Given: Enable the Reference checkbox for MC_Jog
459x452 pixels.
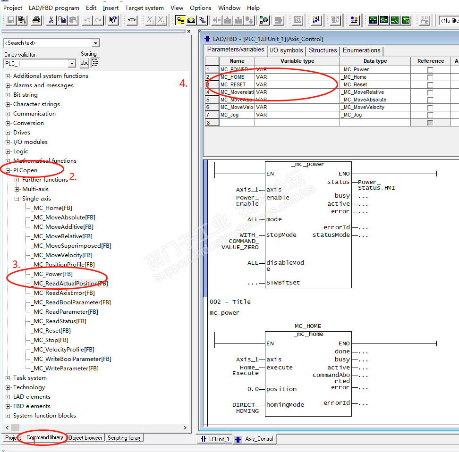Looking at the screenshot, I should click(430, 115).
